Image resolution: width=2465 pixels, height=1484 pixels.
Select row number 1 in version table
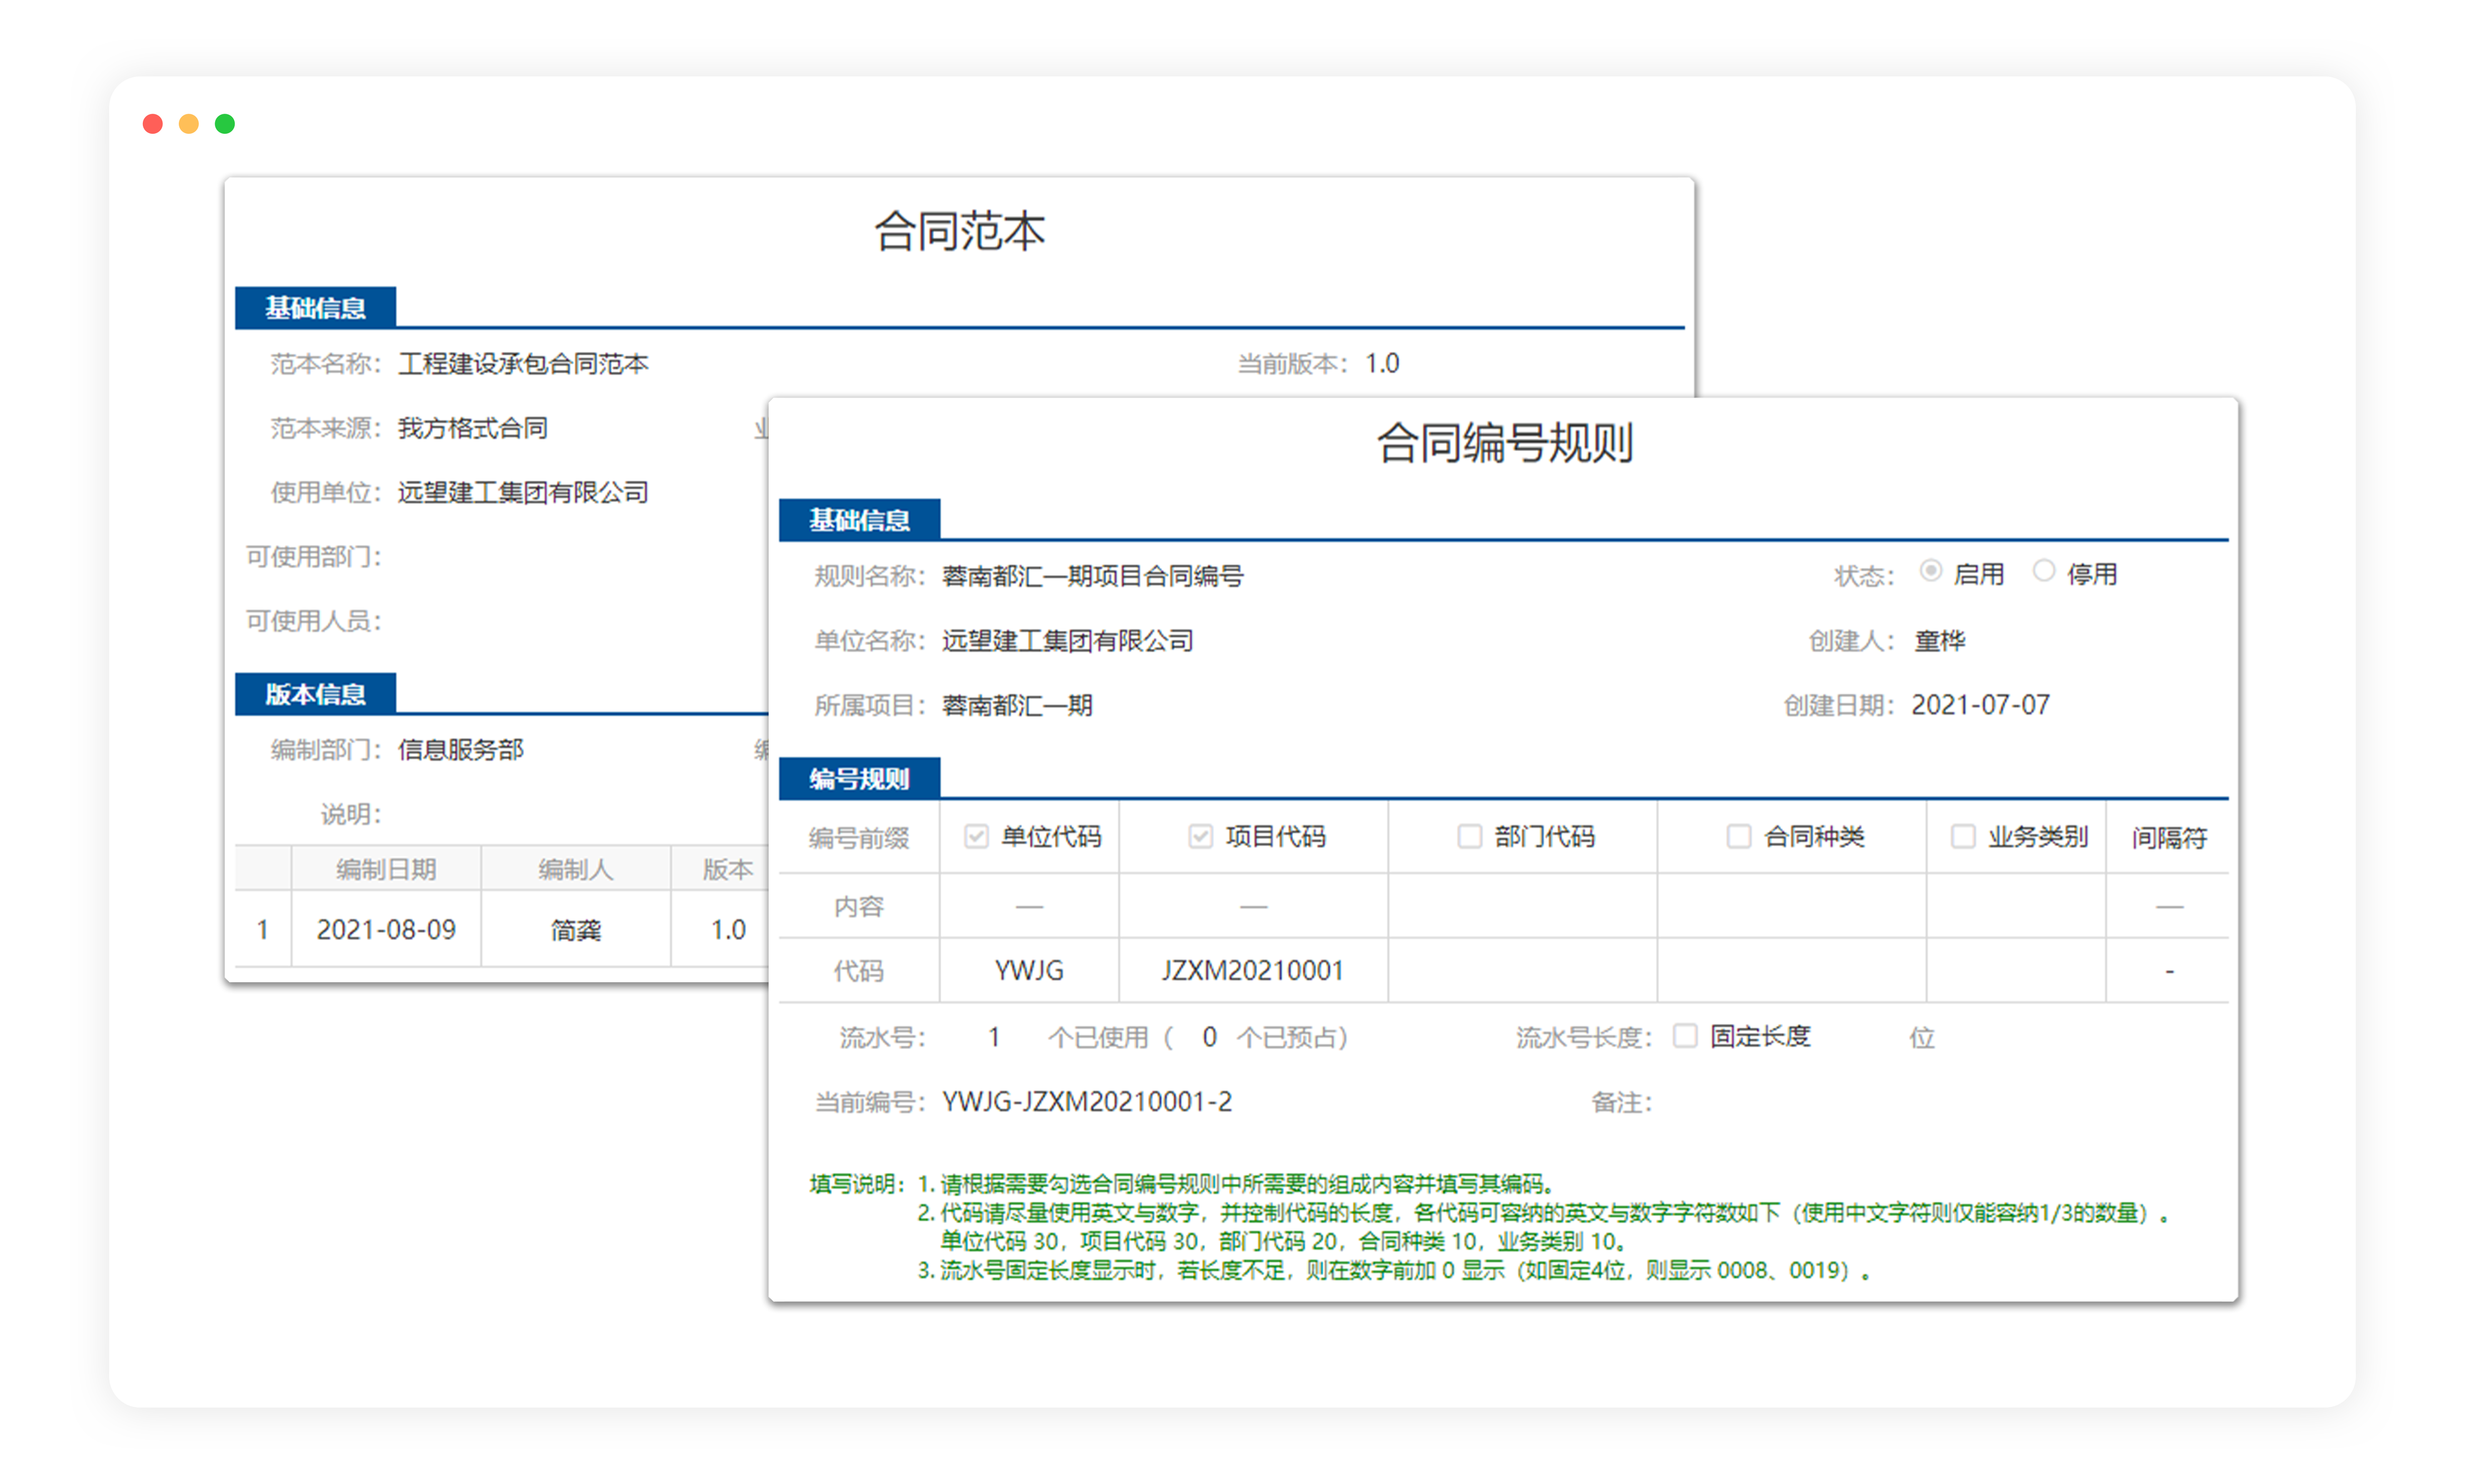click(x=262, y=930)
